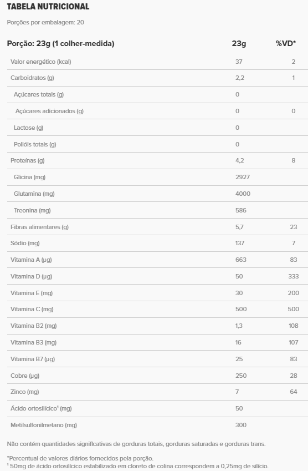
Task: Click the Zinco (mg) row label
Action: coord(24,392)
